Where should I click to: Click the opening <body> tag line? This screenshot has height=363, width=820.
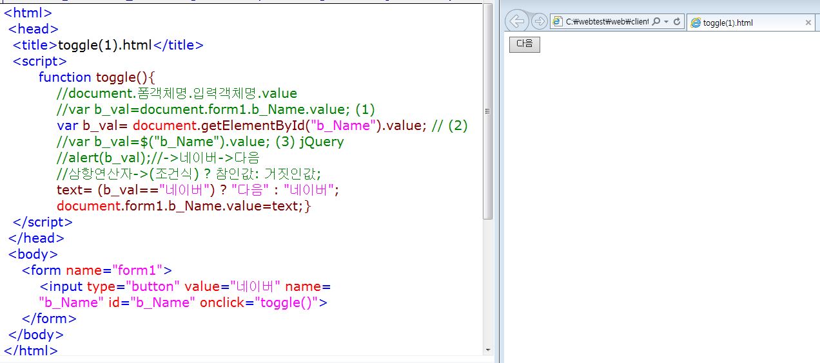[33, 254]
